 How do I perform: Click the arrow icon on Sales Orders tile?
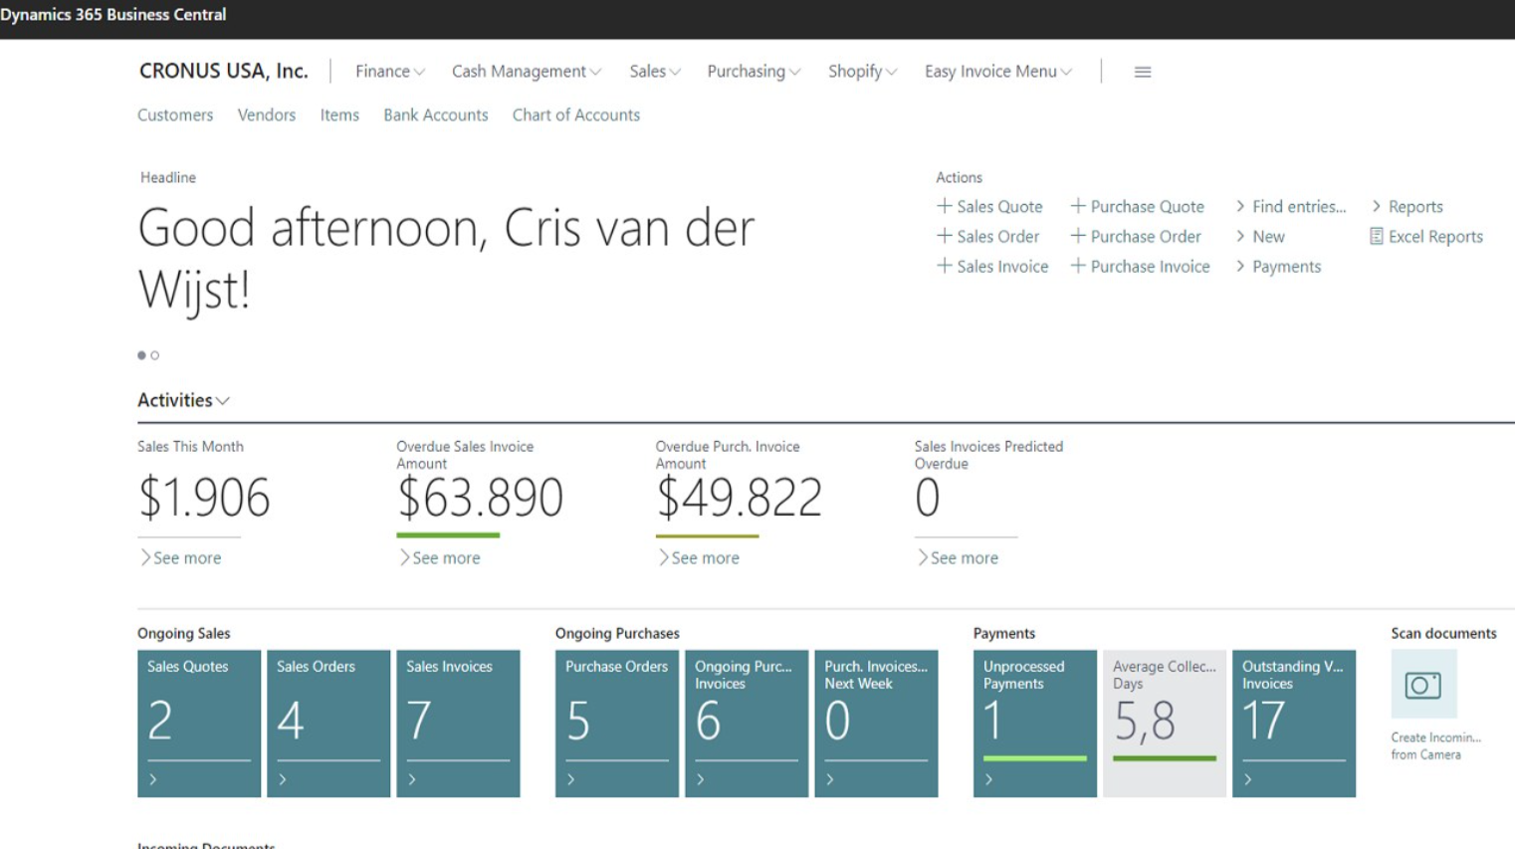pyautogui.click(x=283, y=779)
